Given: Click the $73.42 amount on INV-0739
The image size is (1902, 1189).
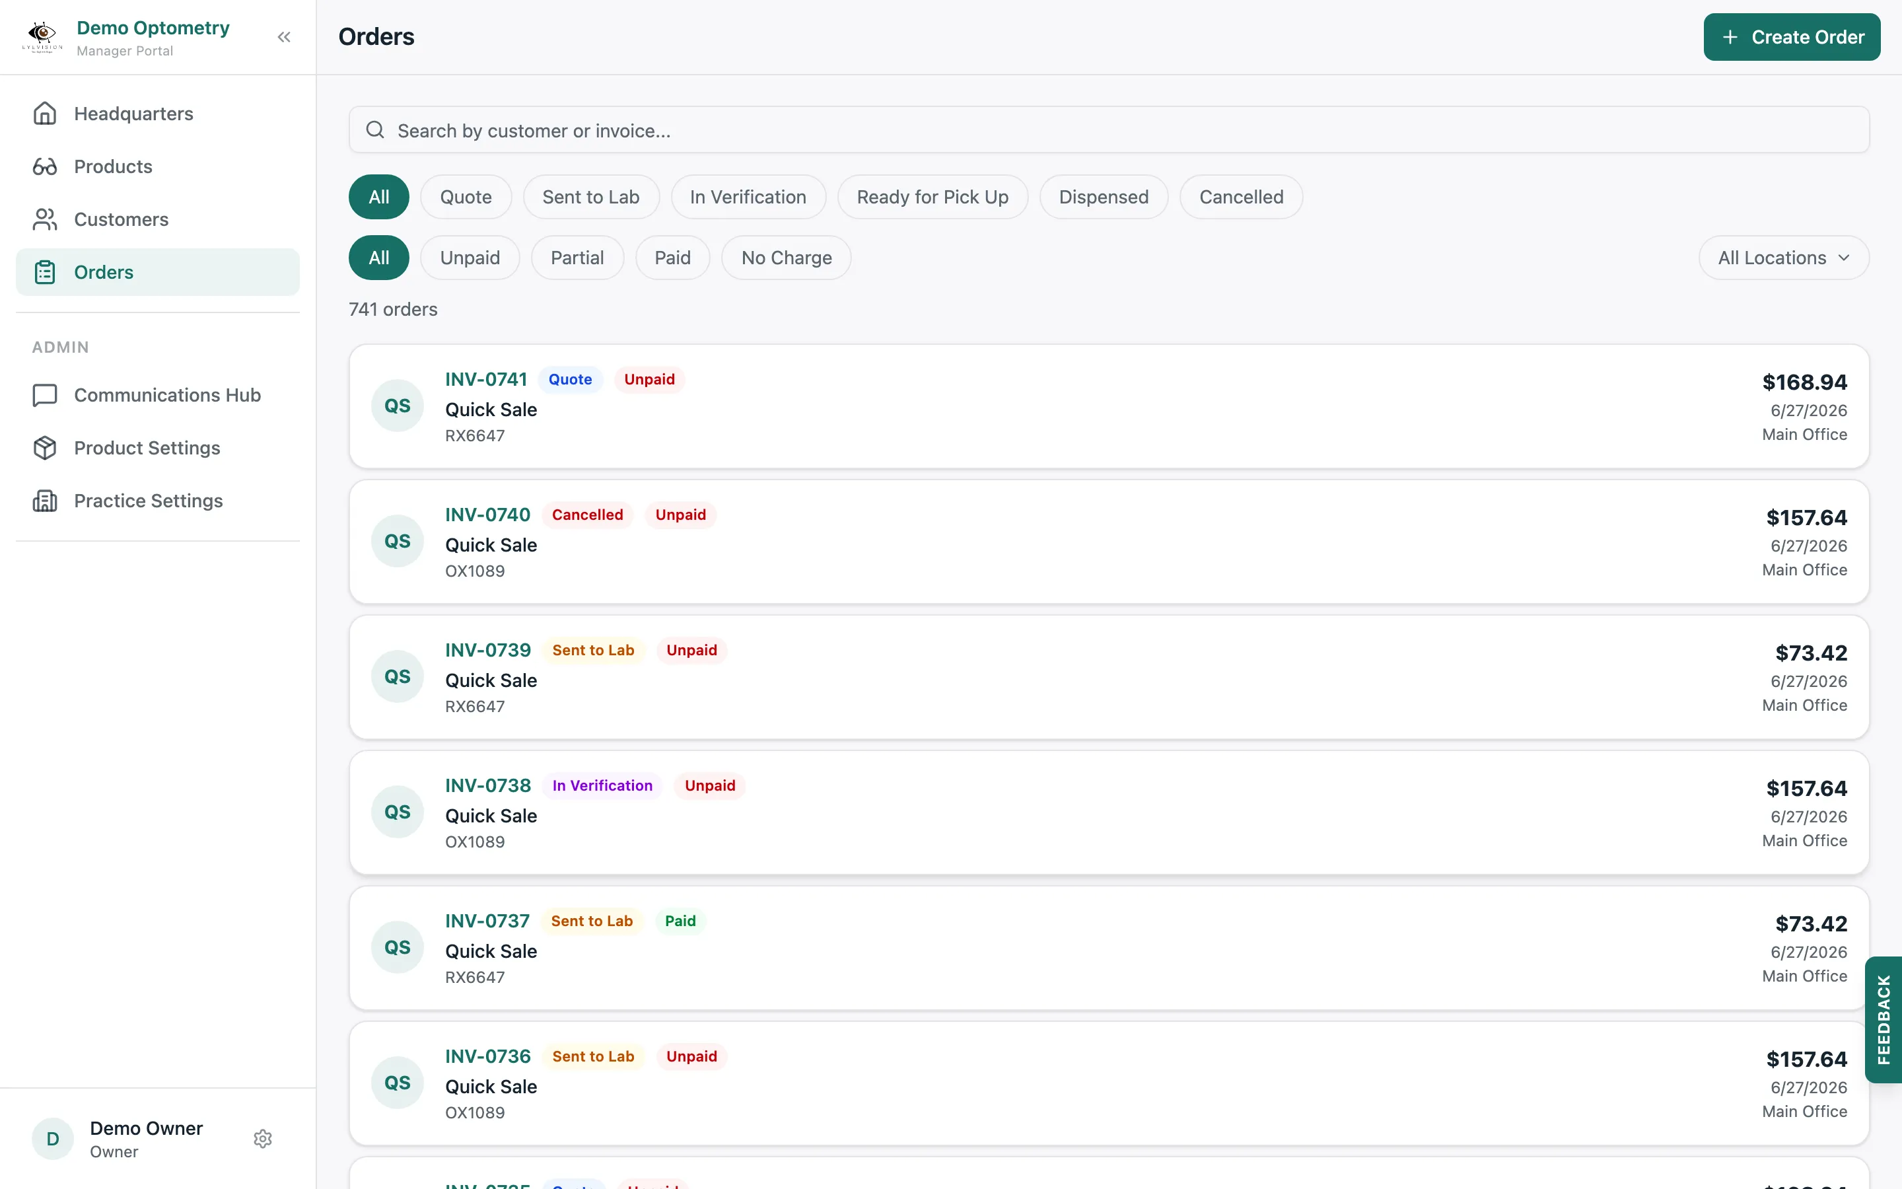Looking at the screenshot, I should pos(1811,653).
